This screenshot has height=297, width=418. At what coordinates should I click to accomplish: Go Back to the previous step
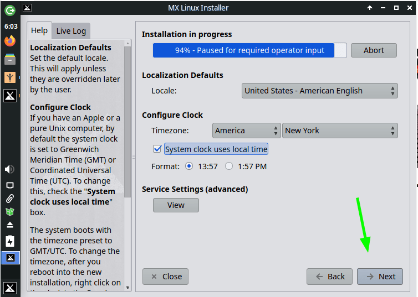[x=329, y=277]
